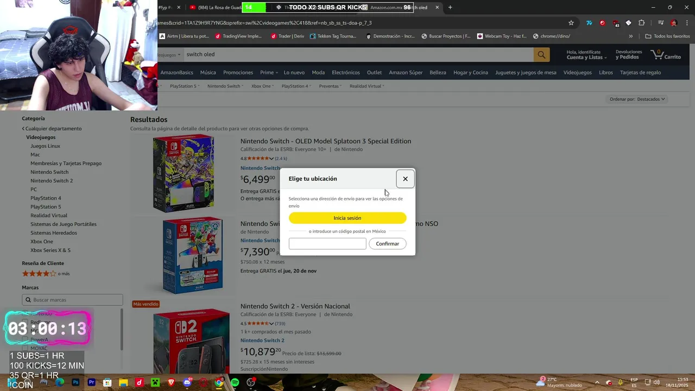The height and width of the screenshot is (391, 695).
Task: Open Tarjetas de regalo in nav bar
Action: click(x=640, y=72)
